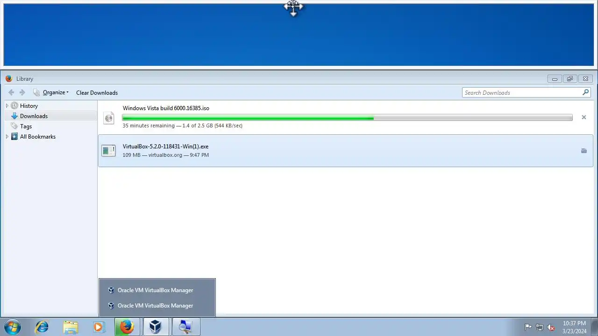Click Firefox taskbar button

pyautogui.click(x=127, y=327)
